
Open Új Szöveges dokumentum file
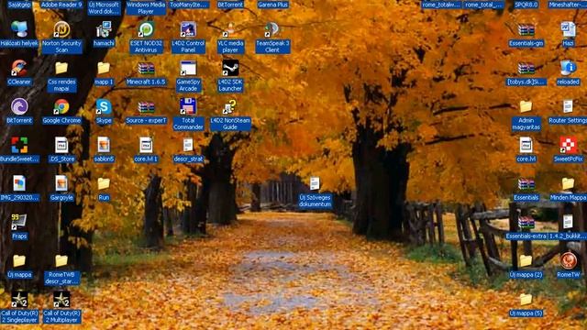pos(315,184)
